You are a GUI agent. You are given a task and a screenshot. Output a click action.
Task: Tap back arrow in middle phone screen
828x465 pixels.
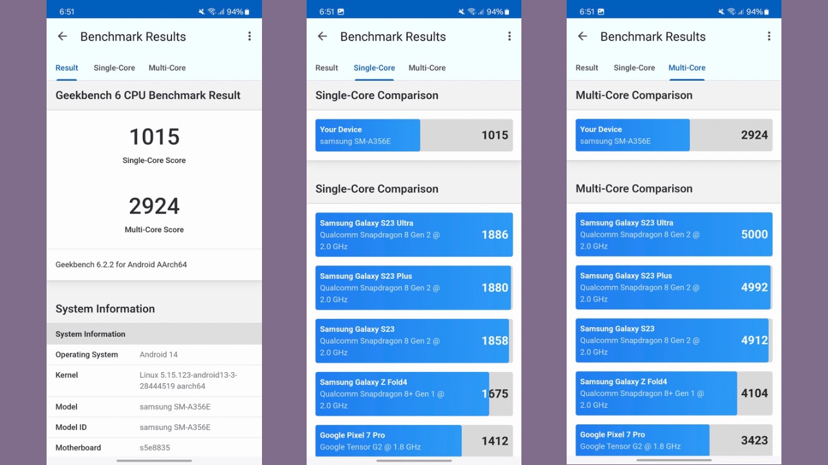tap(323, 37)
